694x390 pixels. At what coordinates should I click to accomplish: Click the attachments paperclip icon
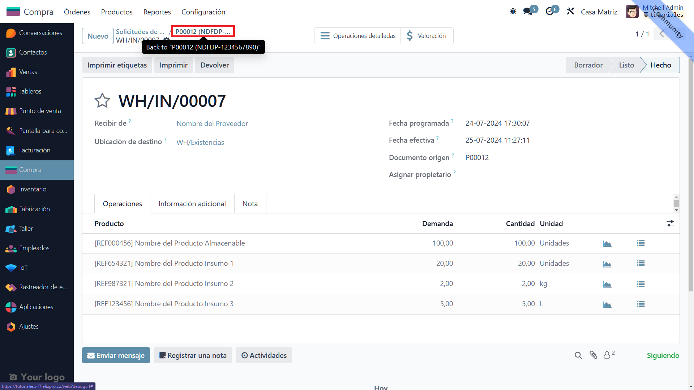click(593, 355)
